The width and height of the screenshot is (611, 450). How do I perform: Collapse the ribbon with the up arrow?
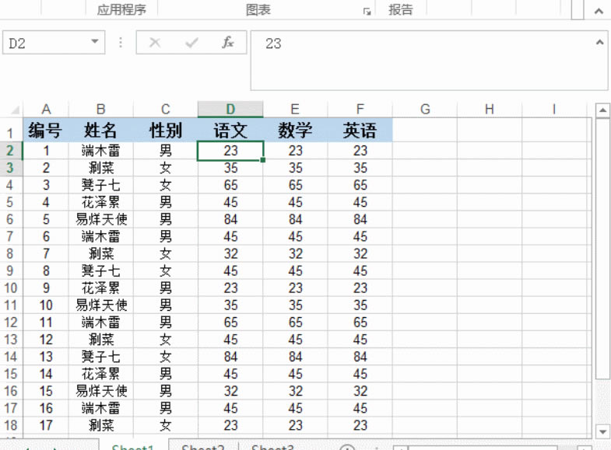click(x=599, y=12)
